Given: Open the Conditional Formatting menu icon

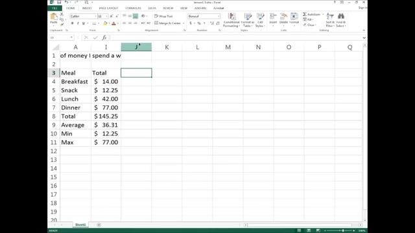Looking at the screenshot, I should coord(231,17).
